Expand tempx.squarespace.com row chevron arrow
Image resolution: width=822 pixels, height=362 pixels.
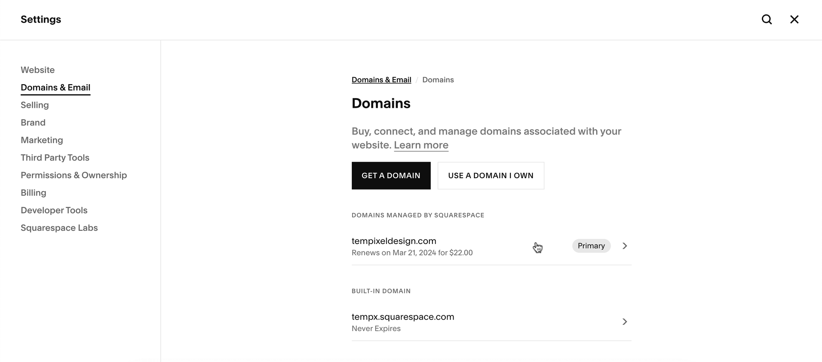(x=624, y=322)
